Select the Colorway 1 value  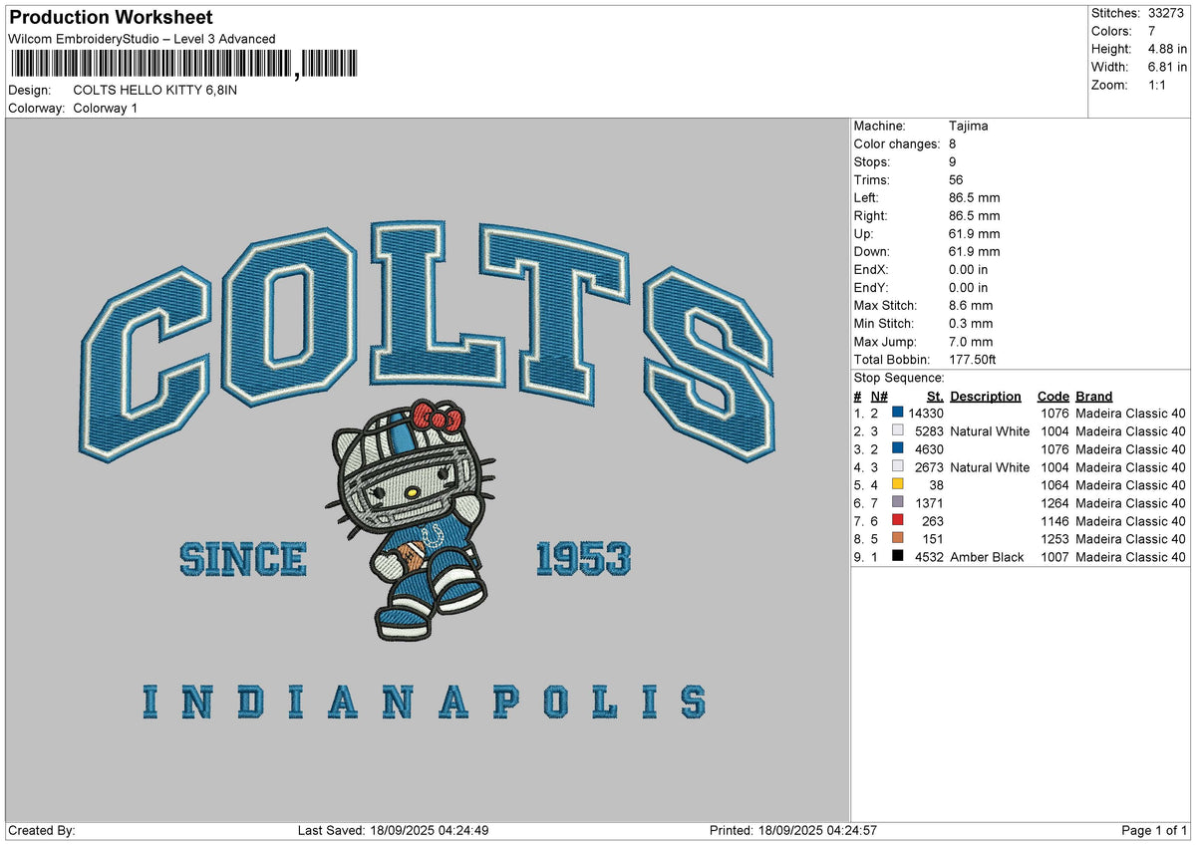point(106,108)
